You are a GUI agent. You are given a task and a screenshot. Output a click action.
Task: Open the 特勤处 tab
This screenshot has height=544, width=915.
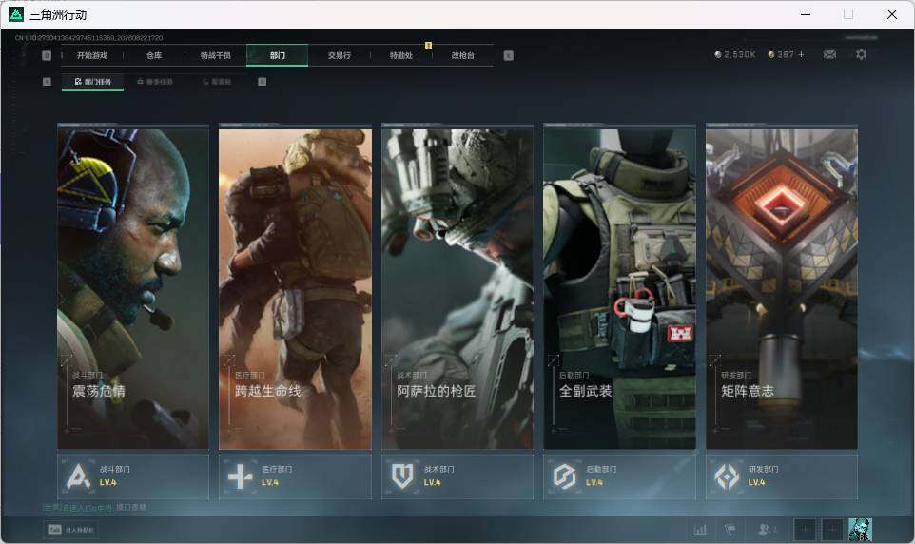(x=400, y=55)
